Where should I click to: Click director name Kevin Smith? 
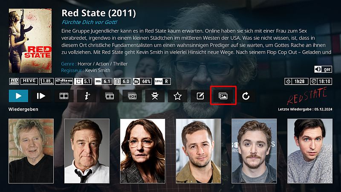[x=98, y=70]
